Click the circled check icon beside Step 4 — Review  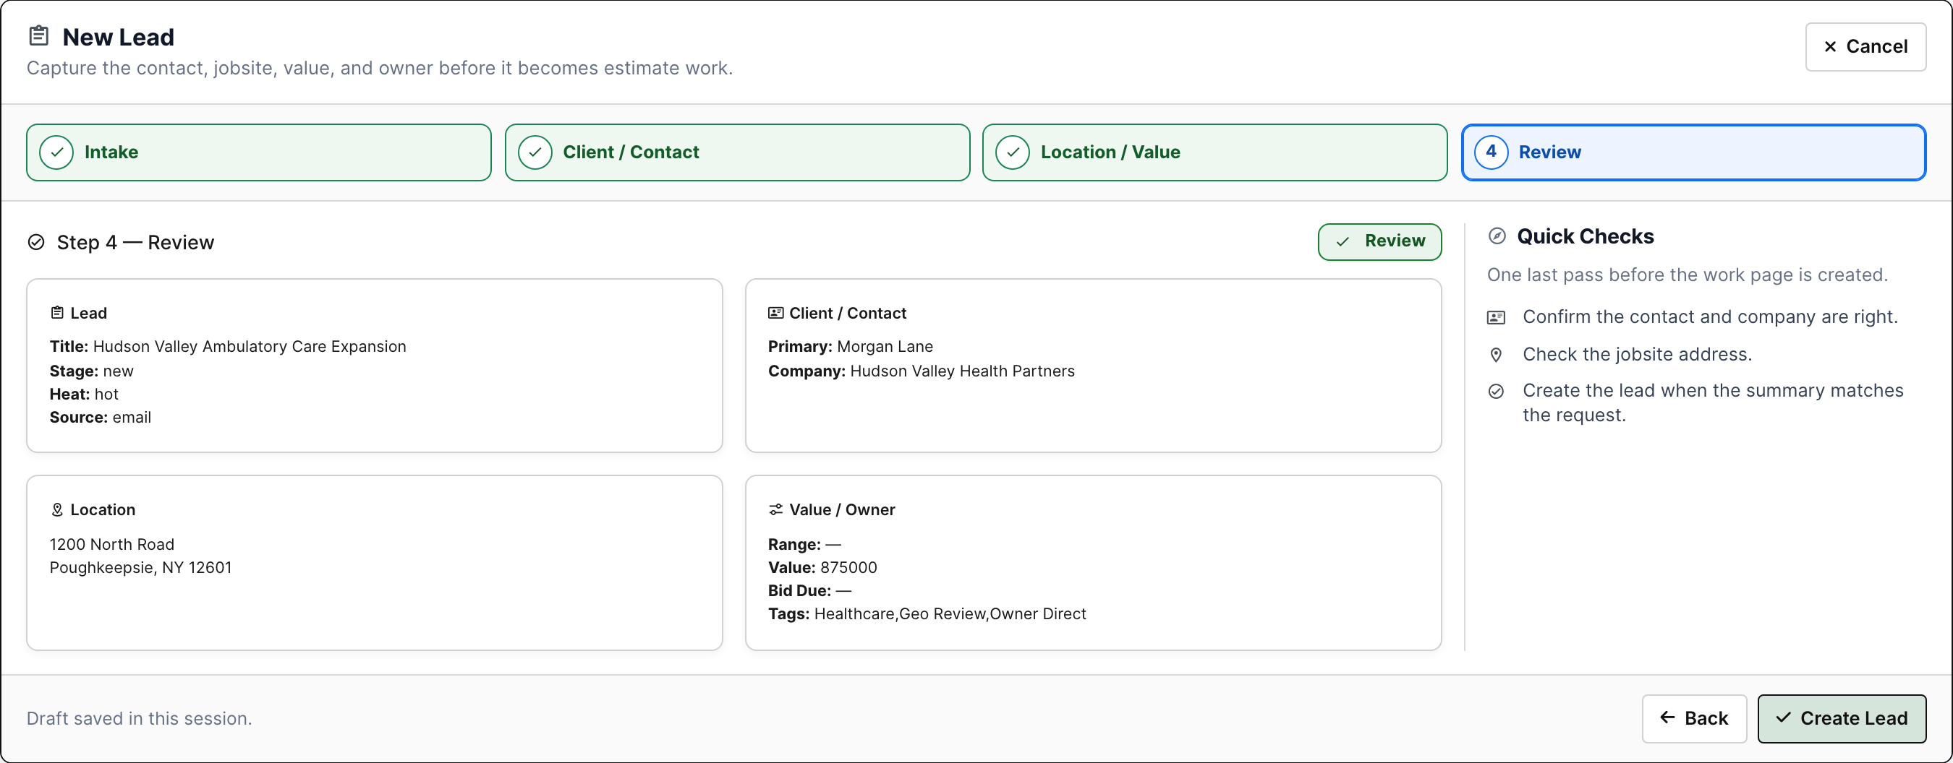tap(36, 242)
